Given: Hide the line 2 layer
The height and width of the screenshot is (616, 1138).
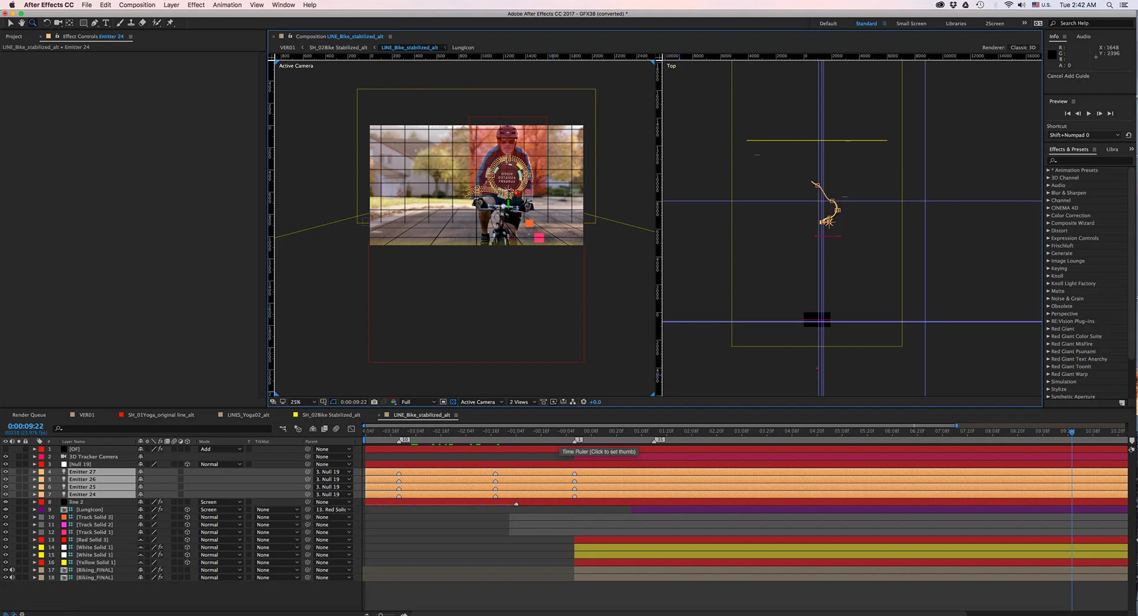Looking at the screenshot, I should click(5, 502).
